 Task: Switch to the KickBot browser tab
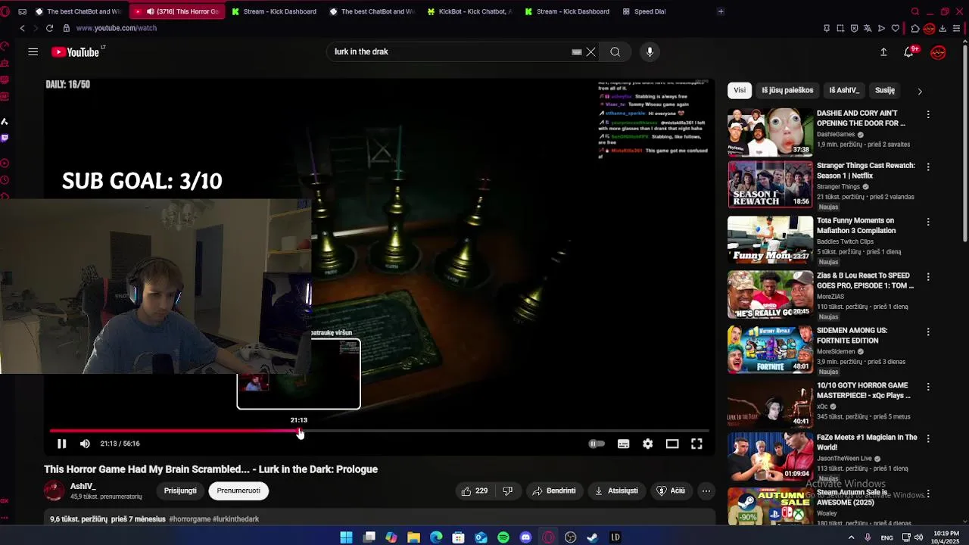tap(470, 11)
